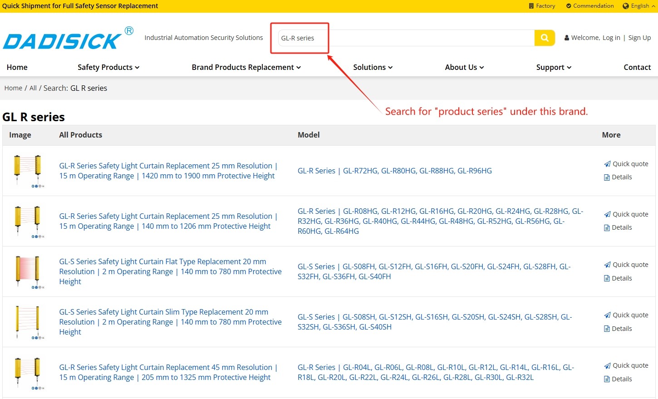
Task: Open thumbnail of GL-S Flat Type curtain
Action: click(x=28, y=271)
